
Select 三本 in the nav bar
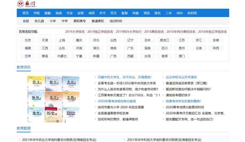coord(169,13)
